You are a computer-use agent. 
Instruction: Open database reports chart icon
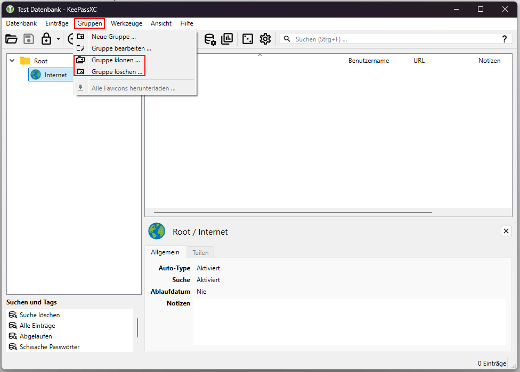click(x=227, y=39)
